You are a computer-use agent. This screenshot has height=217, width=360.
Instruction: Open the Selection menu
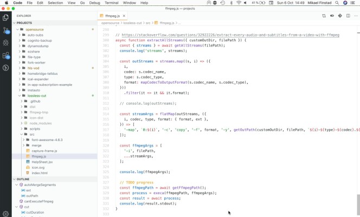pos(55,3)
